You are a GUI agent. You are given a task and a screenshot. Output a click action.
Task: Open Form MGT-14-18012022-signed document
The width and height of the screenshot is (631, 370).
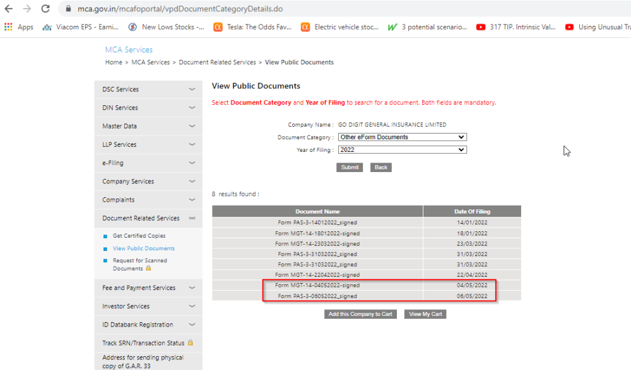(x=317, y=233)
